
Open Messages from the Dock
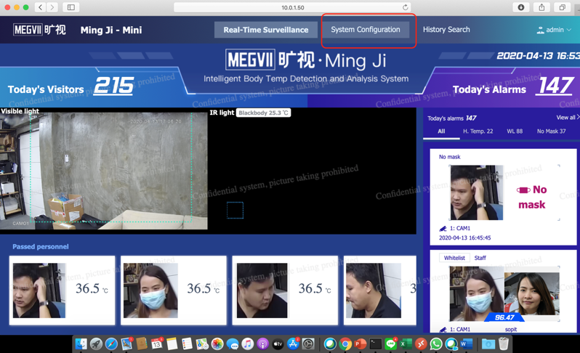click(x=233, y=344)
